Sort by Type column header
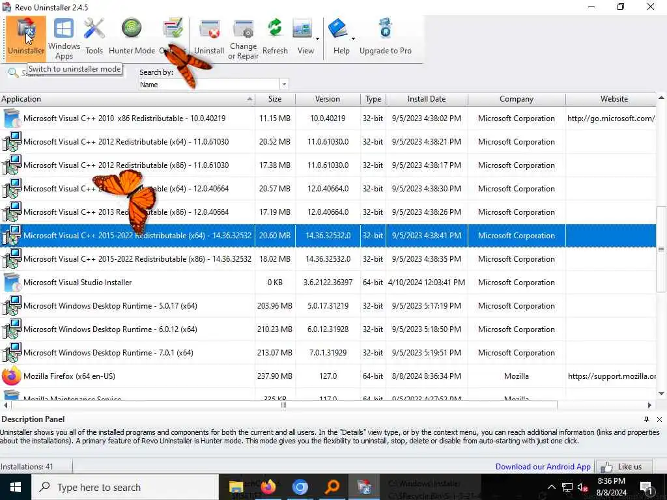667x500 pixels. [x=373, y=99]
